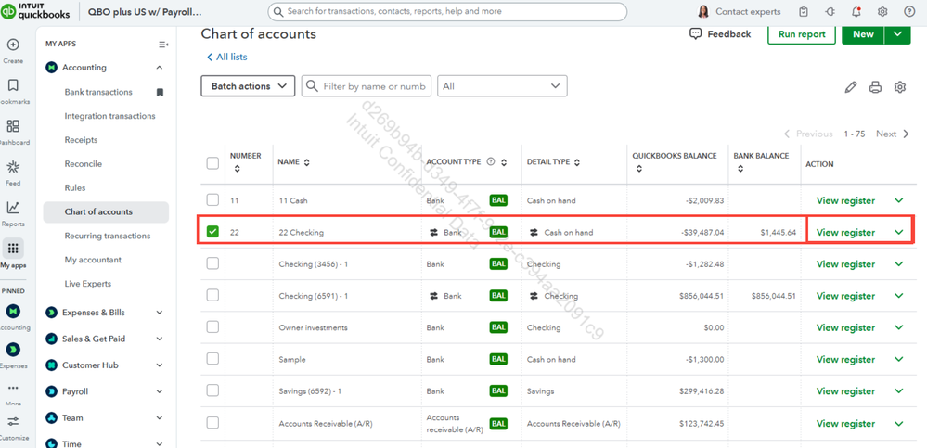Open action dropdown for Sample row
This screenshot has width=927, height=448.
coord(899,359)
